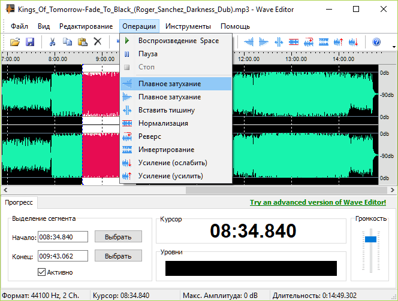Click the red selected region of upper waveform

[101, 95]
